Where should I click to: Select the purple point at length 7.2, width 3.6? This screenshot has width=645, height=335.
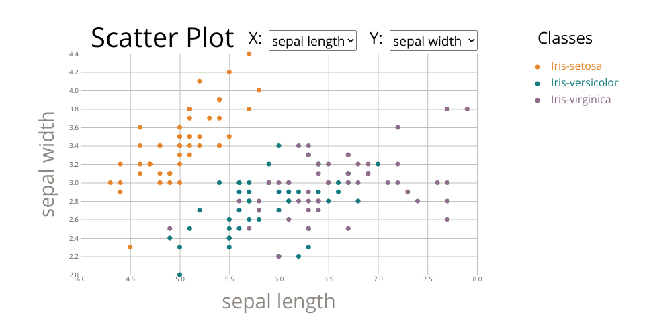pyautogui.click(x=398, y=127)
